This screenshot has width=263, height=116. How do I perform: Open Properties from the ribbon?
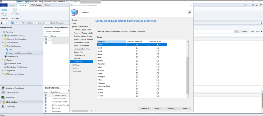[x=15, y=12]
